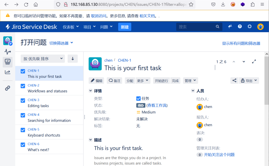Click the votes count badge under 表决
Screen dimensions: 269x166
(200, 139)
